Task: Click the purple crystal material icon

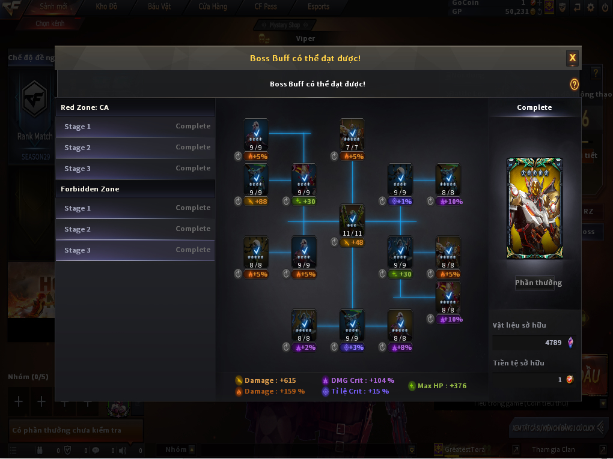Action: click(x=570, y=342)
